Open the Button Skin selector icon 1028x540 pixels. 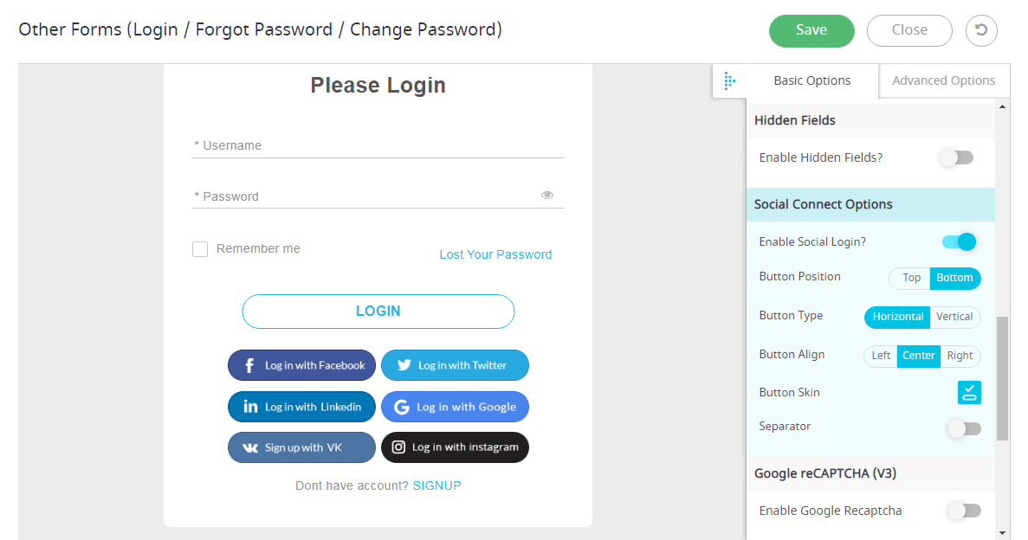point(969,392)
